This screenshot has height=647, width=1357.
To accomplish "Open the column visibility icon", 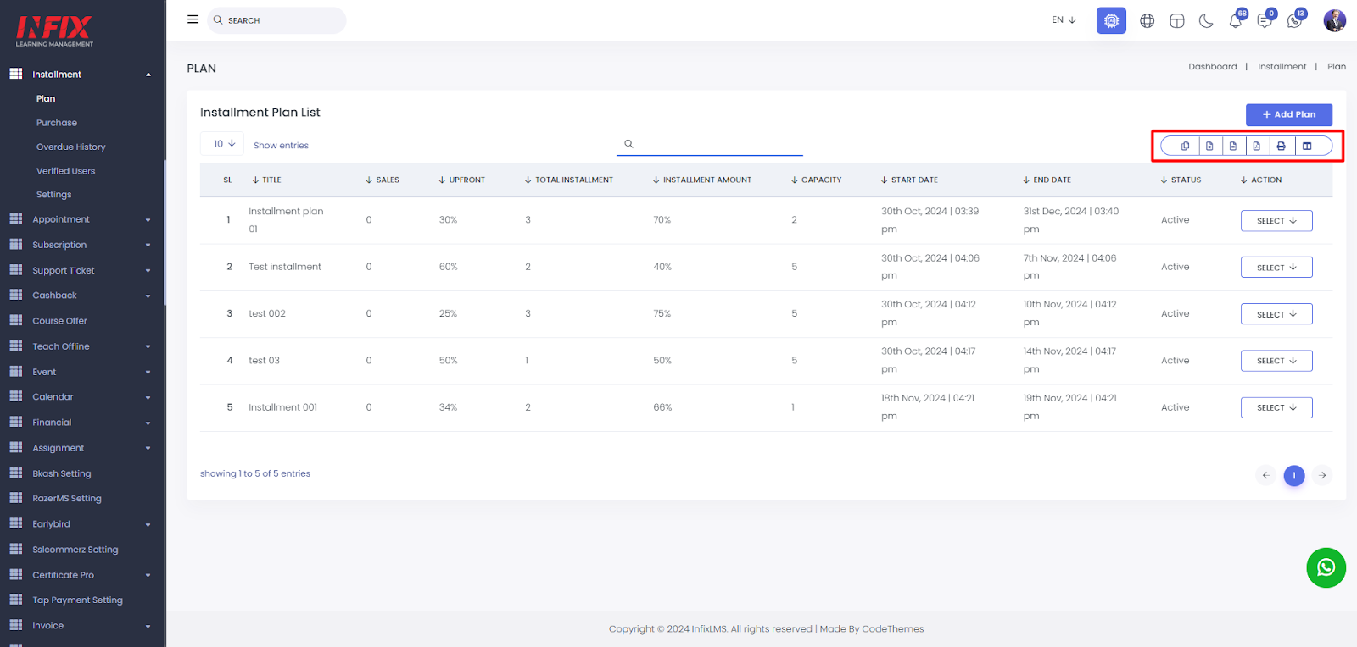I will (1307, 146).
